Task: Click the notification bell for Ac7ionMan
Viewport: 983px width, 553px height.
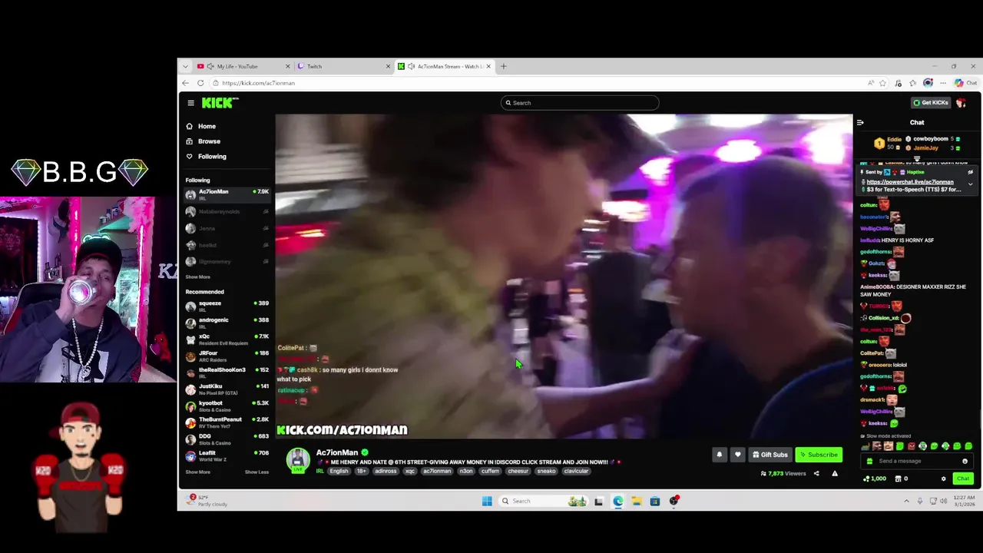Action: tap(720, 455)
